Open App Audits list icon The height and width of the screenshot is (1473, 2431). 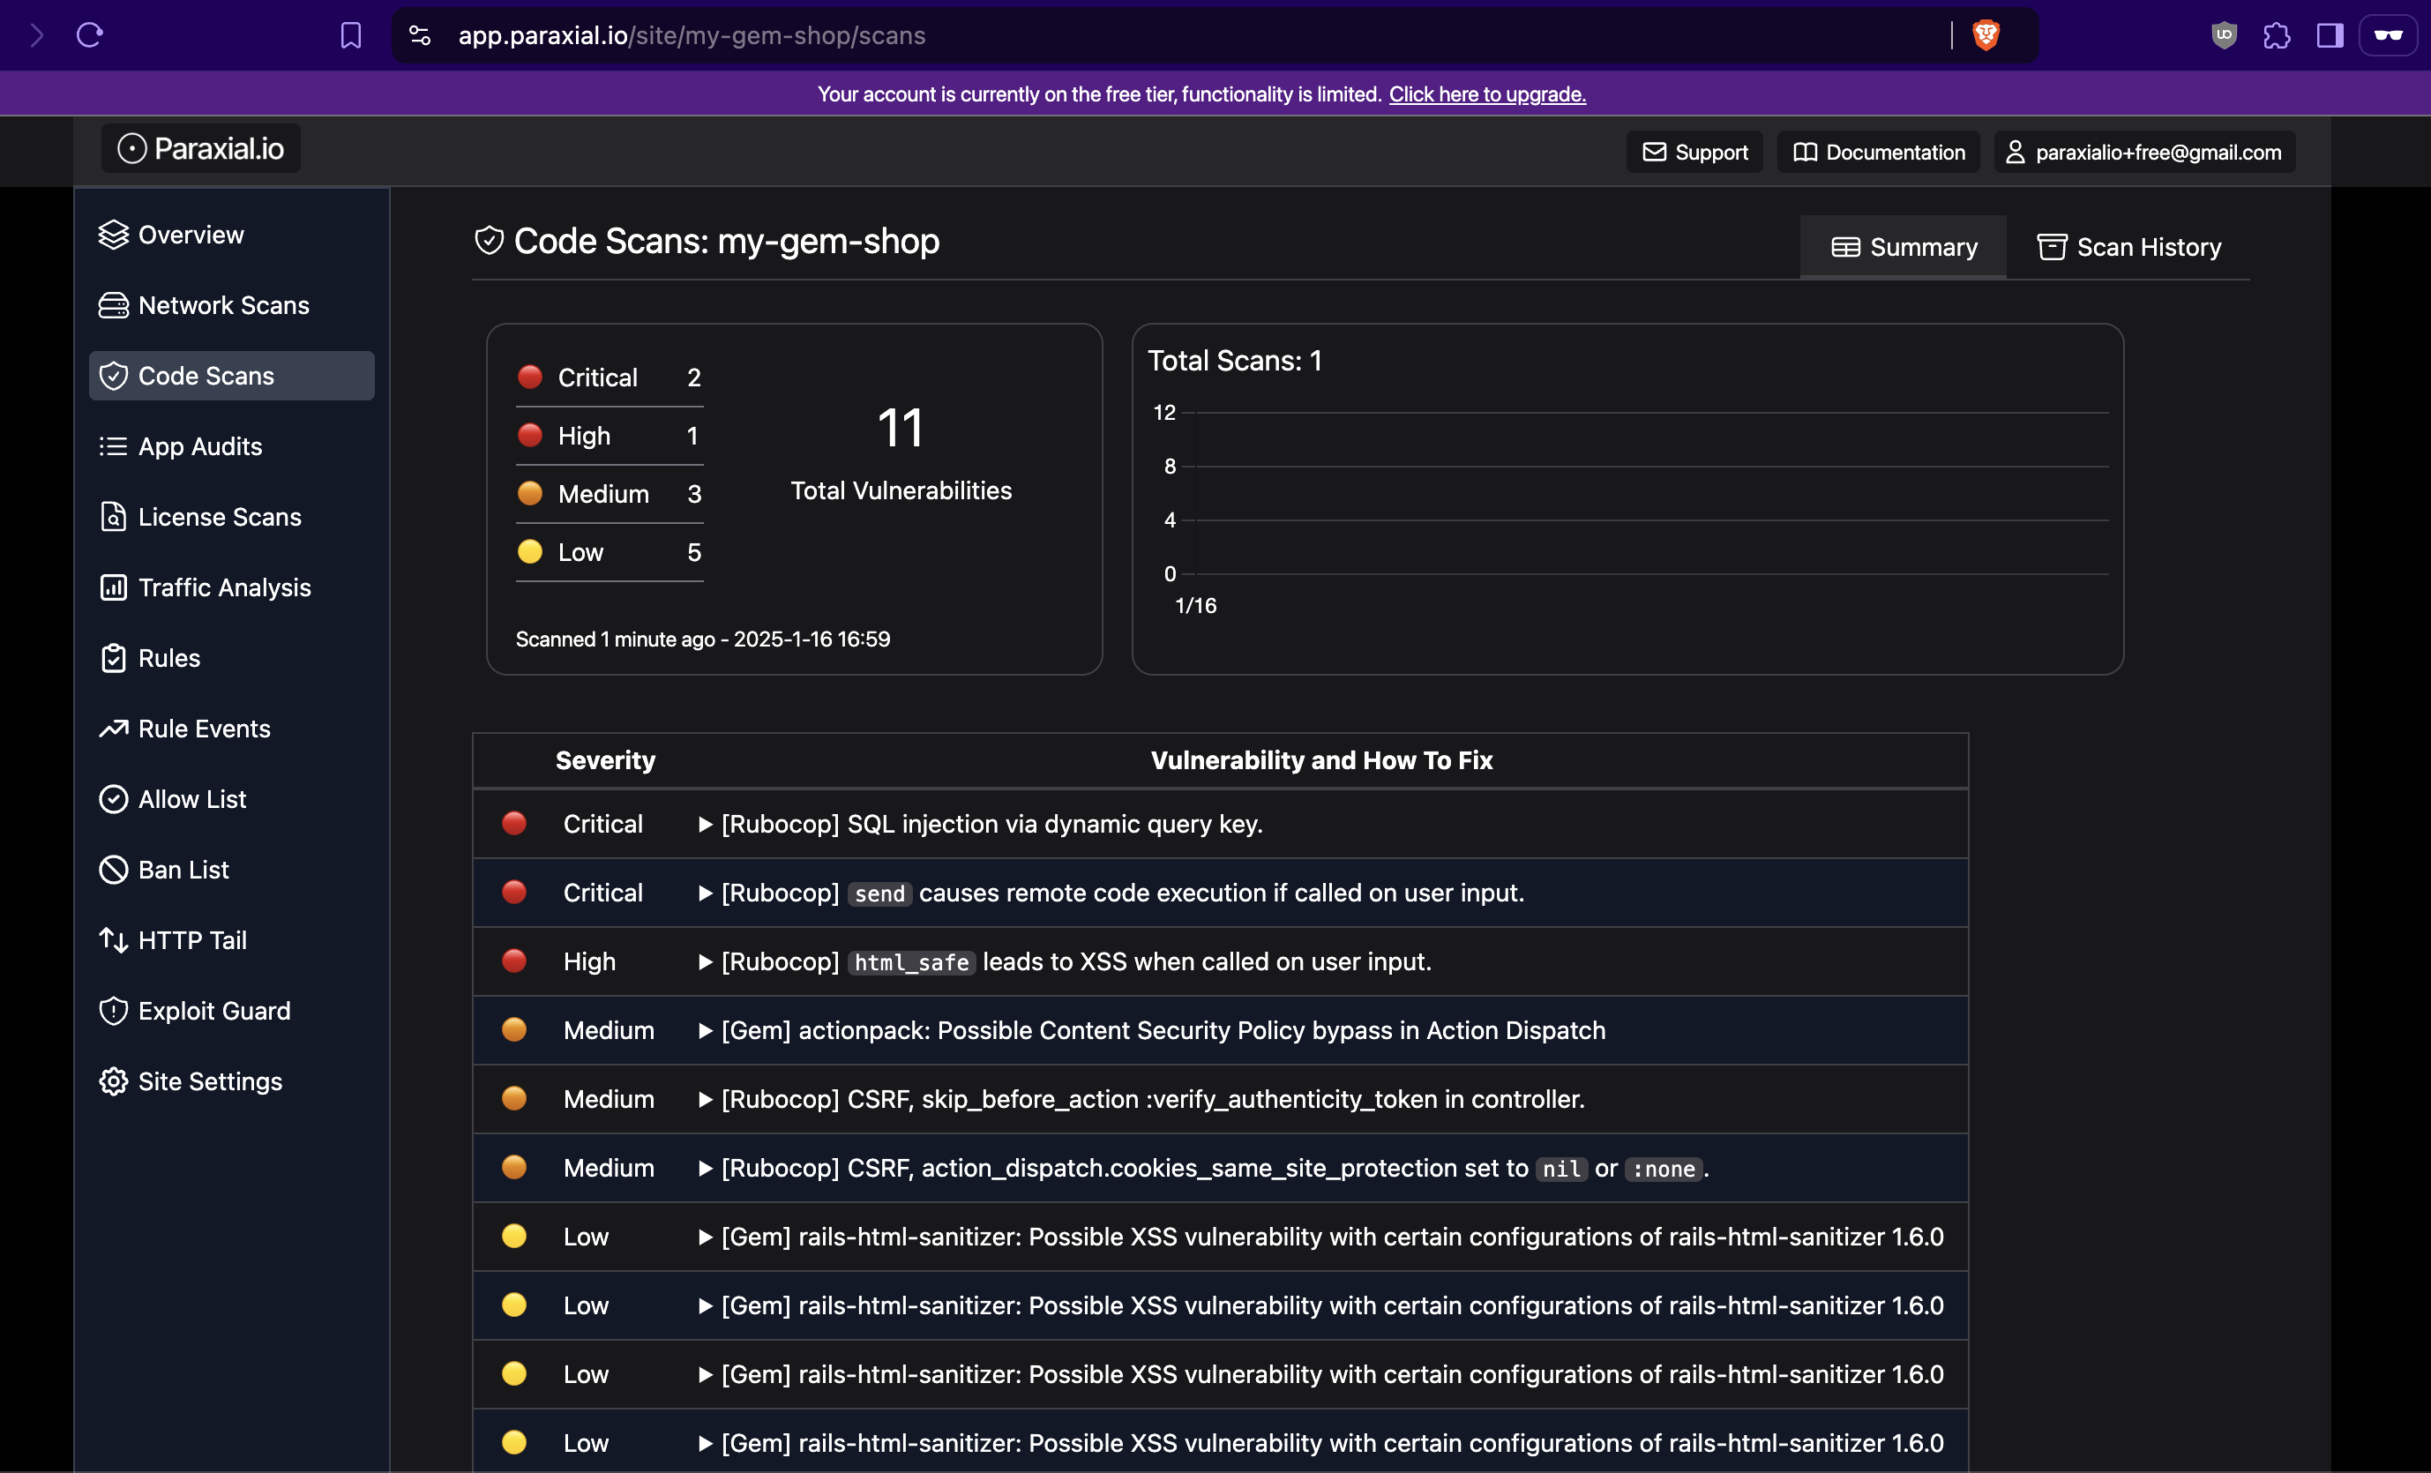click(x=114, y=447)
